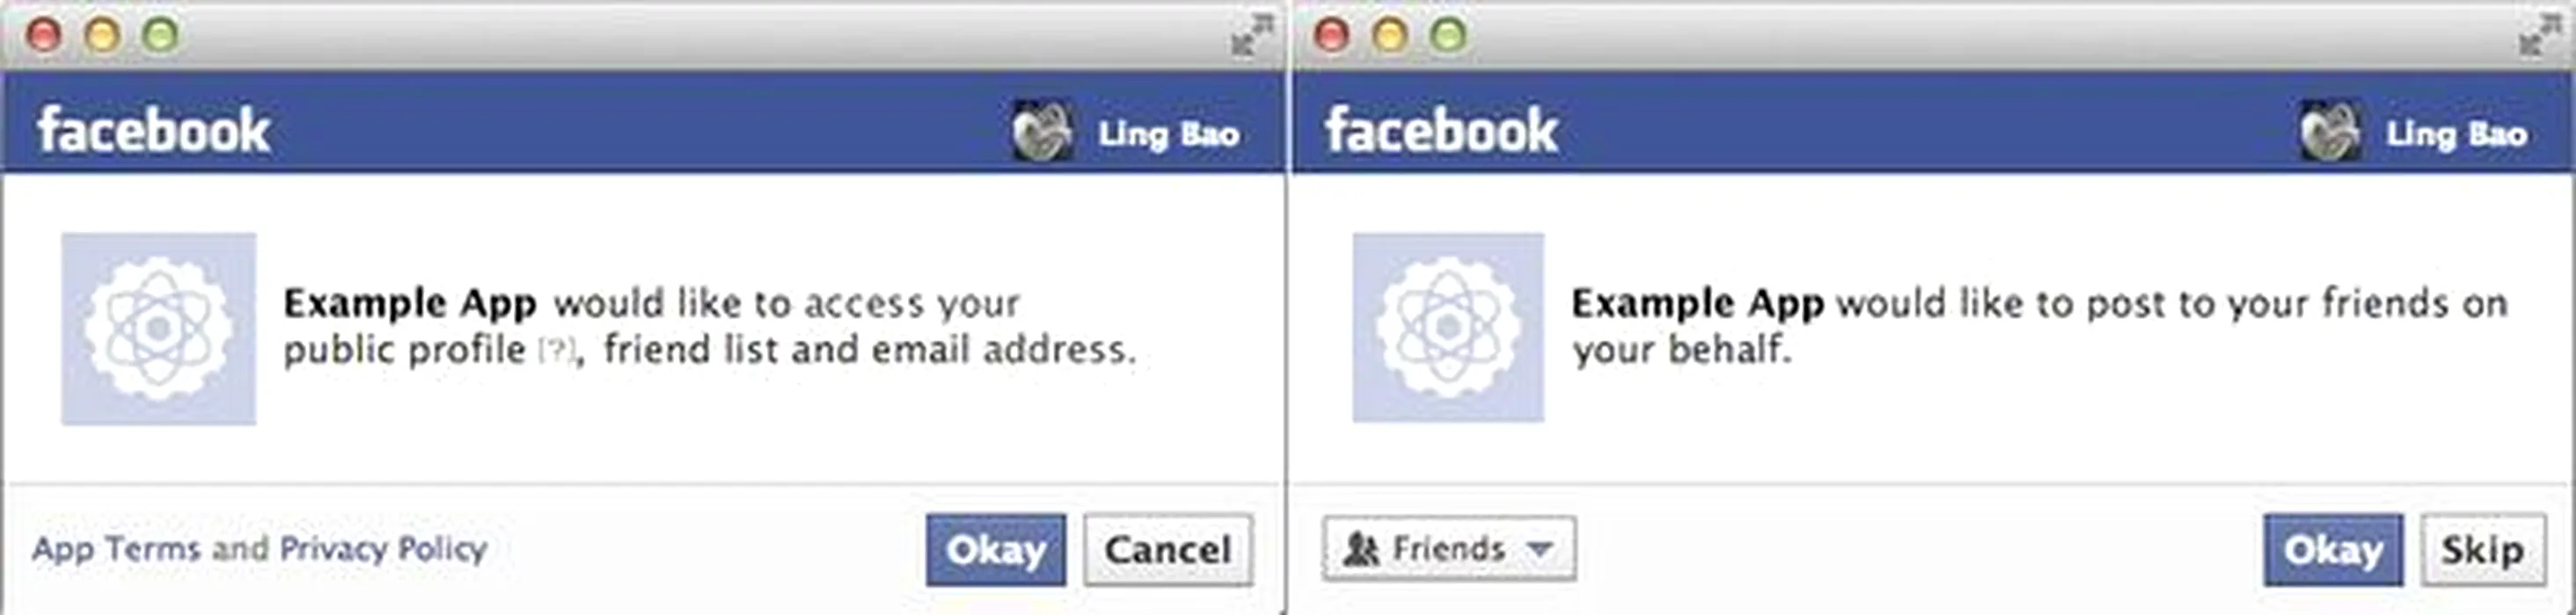Cancel the app access request
2576x615 pixels.
point(1168,550)
